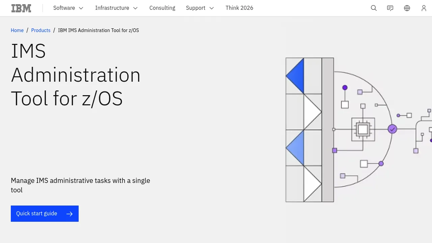Open the search magnifier icon
Viewport: 432px width, 243px height.
click(374, 8)
